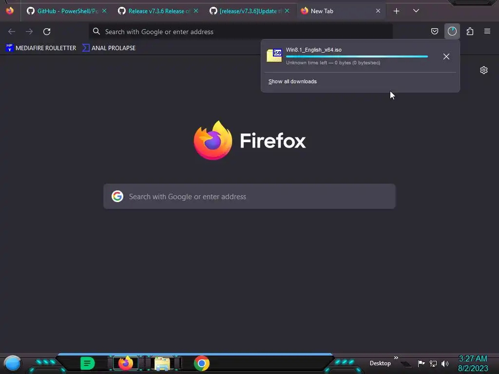This screenshot has height=374, width=499.
Task: Open new tab personalize gear
Action: tap(484, 70)
